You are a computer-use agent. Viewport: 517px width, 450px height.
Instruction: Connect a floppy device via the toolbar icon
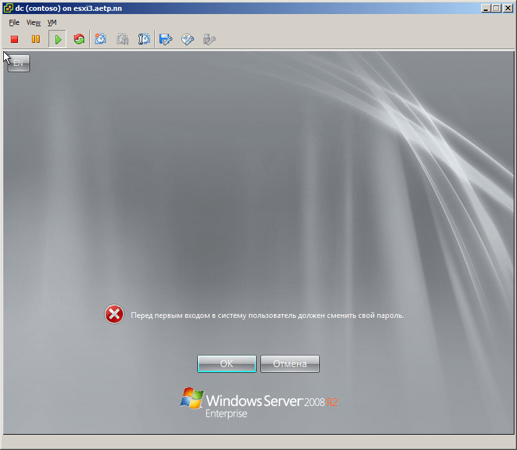coord(165,39)
